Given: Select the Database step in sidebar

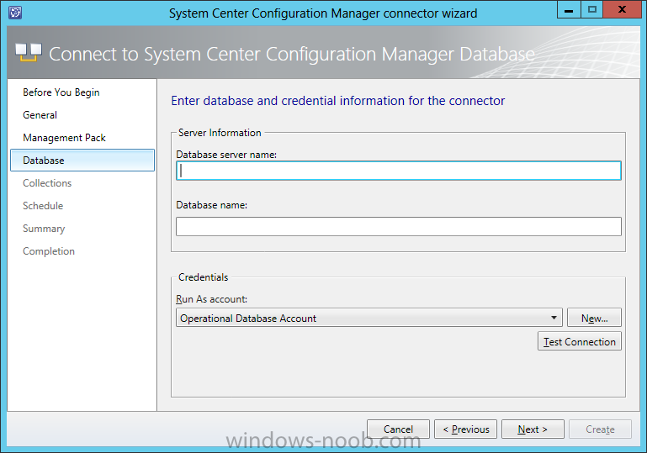Looking at the screenshot, I should (82, 161).
